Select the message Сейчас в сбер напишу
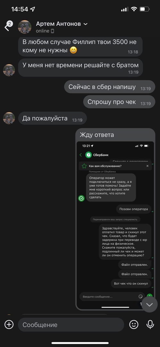Screen dimensions: 160x347 coord(110,87)
